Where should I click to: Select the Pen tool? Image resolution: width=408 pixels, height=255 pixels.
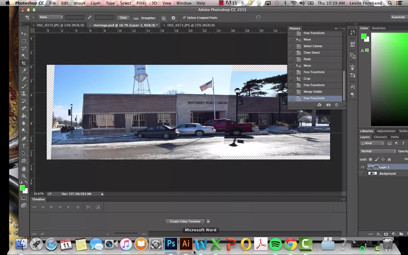[24, 138]
